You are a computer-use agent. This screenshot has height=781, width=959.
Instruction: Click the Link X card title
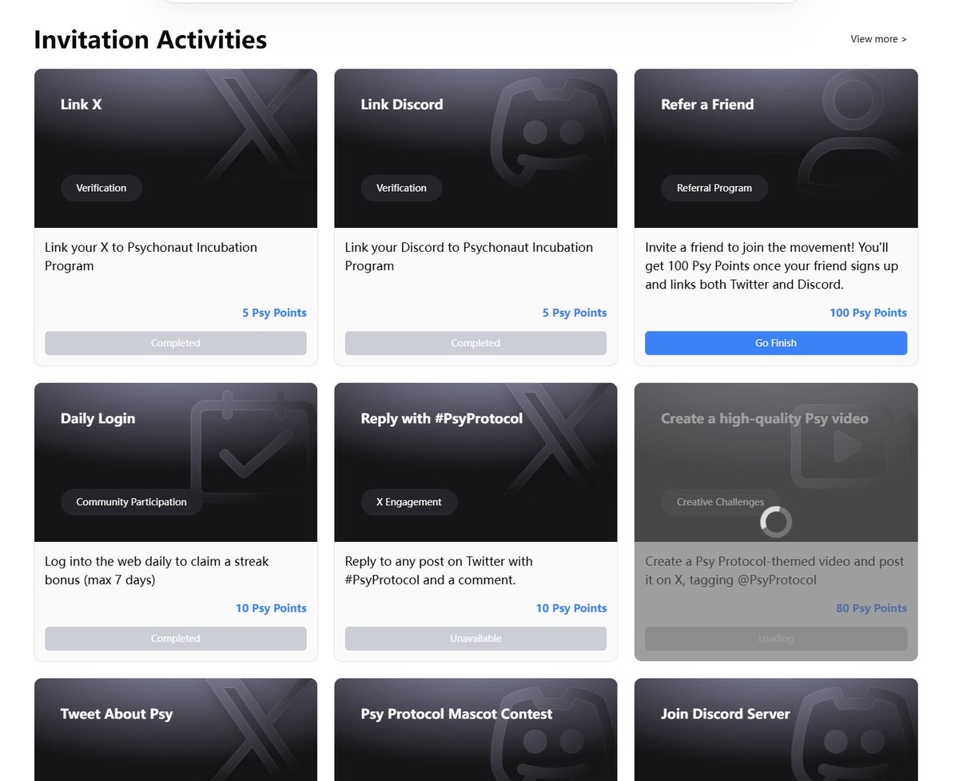(x=81, y=104)
